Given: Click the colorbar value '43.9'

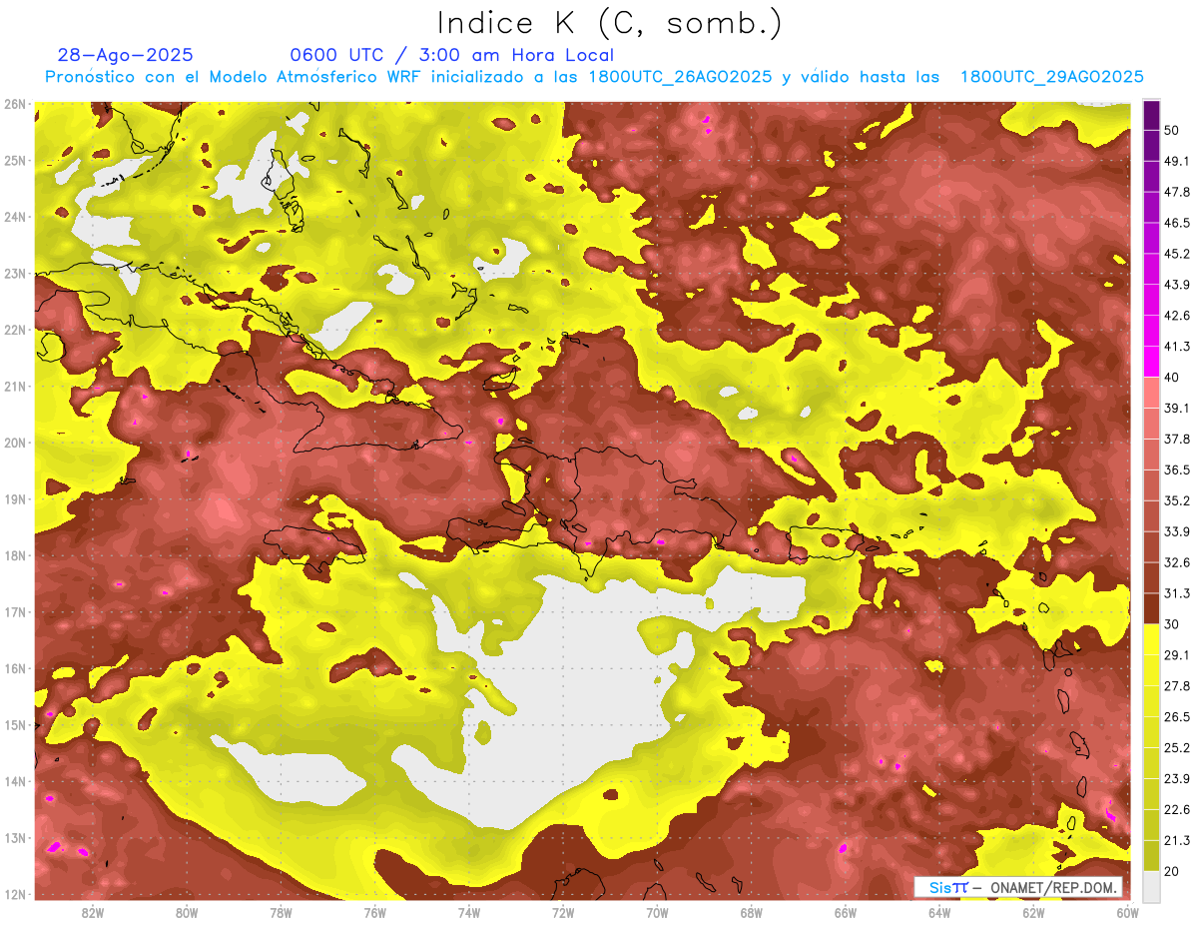Looking at the screenshot, I should click(x=1176, y=285).
